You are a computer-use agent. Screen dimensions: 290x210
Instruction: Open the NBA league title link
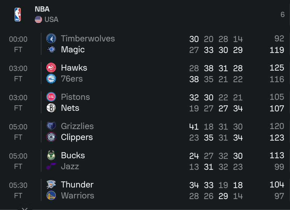pyautogui.click(x=42, y=9)
